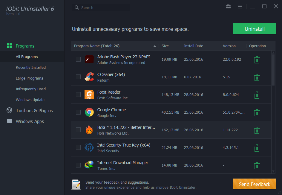Click trash icon for Foxit Reader

pos(257,95)
